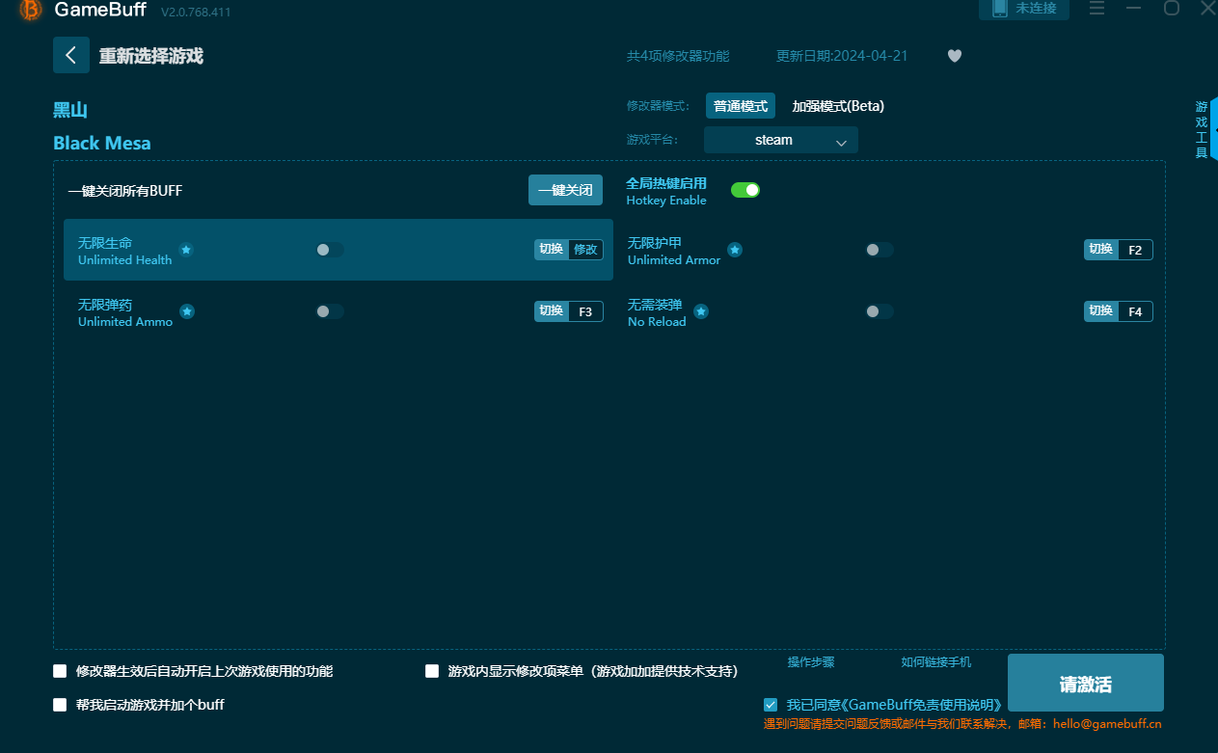Open the hamburger menu icon
This screenshot has width=1218, height=753.
[1097, 8]
